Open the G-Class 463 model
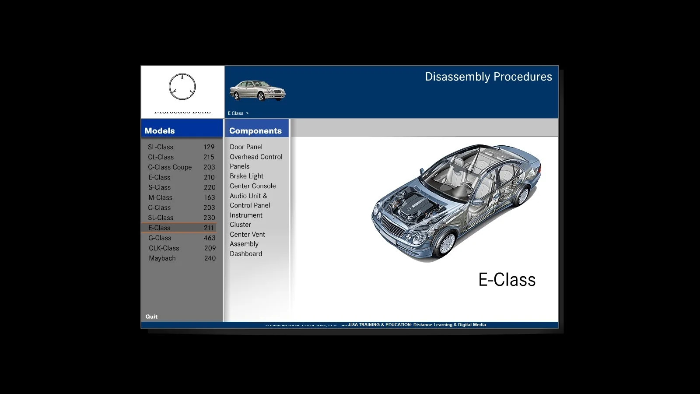The image size is (700, 394). (181, 238)
